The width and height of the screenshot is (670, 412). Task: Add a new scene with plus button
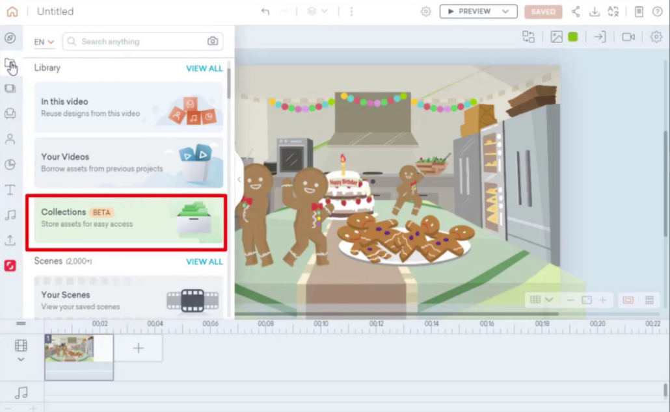[139, 348]
